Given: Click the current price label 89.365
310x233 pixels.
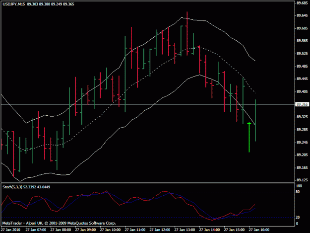Looking at the screenshot, I should point(302,104).
